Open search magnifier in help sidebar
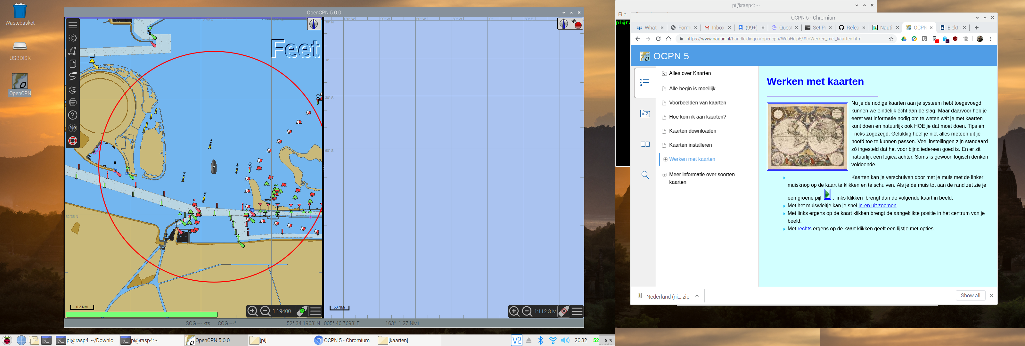 coord(645,175)
